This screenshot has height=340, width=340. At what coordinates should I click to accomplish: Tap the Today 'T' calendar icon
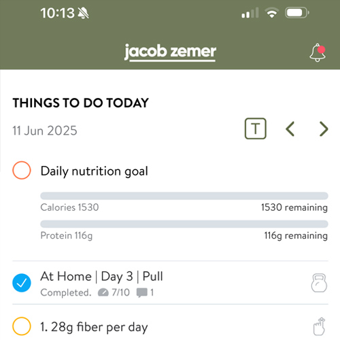point(256,129)
